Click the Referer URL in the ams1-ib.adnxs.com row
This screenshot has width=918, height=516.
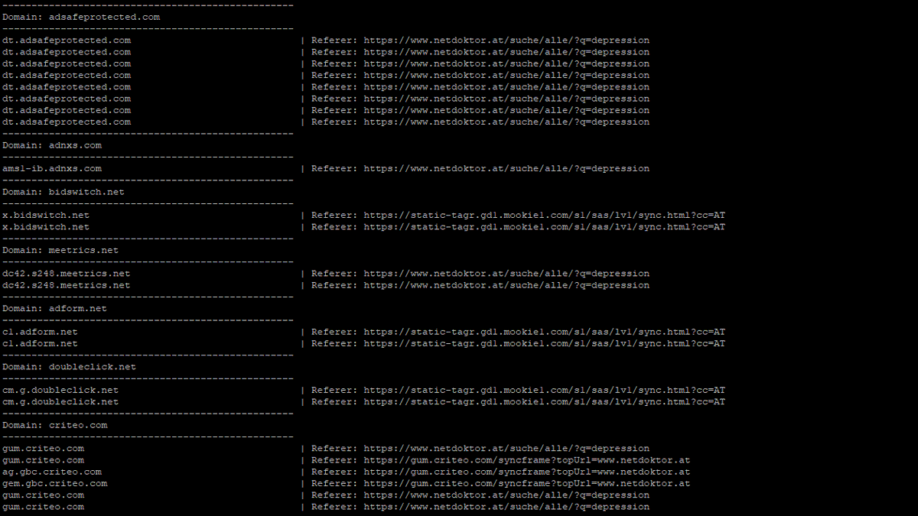coord(506,168)
